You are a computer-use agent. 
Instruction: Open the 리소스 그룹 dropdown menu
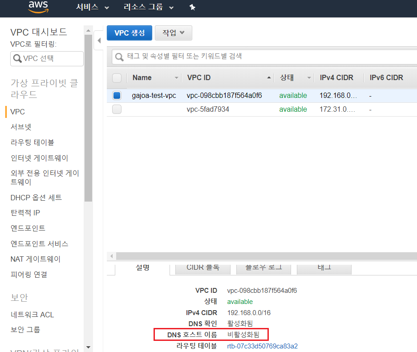point(148,7)
